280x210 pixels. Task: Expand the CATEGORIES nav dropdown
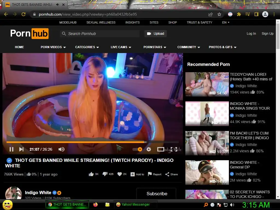coord(87,47)
